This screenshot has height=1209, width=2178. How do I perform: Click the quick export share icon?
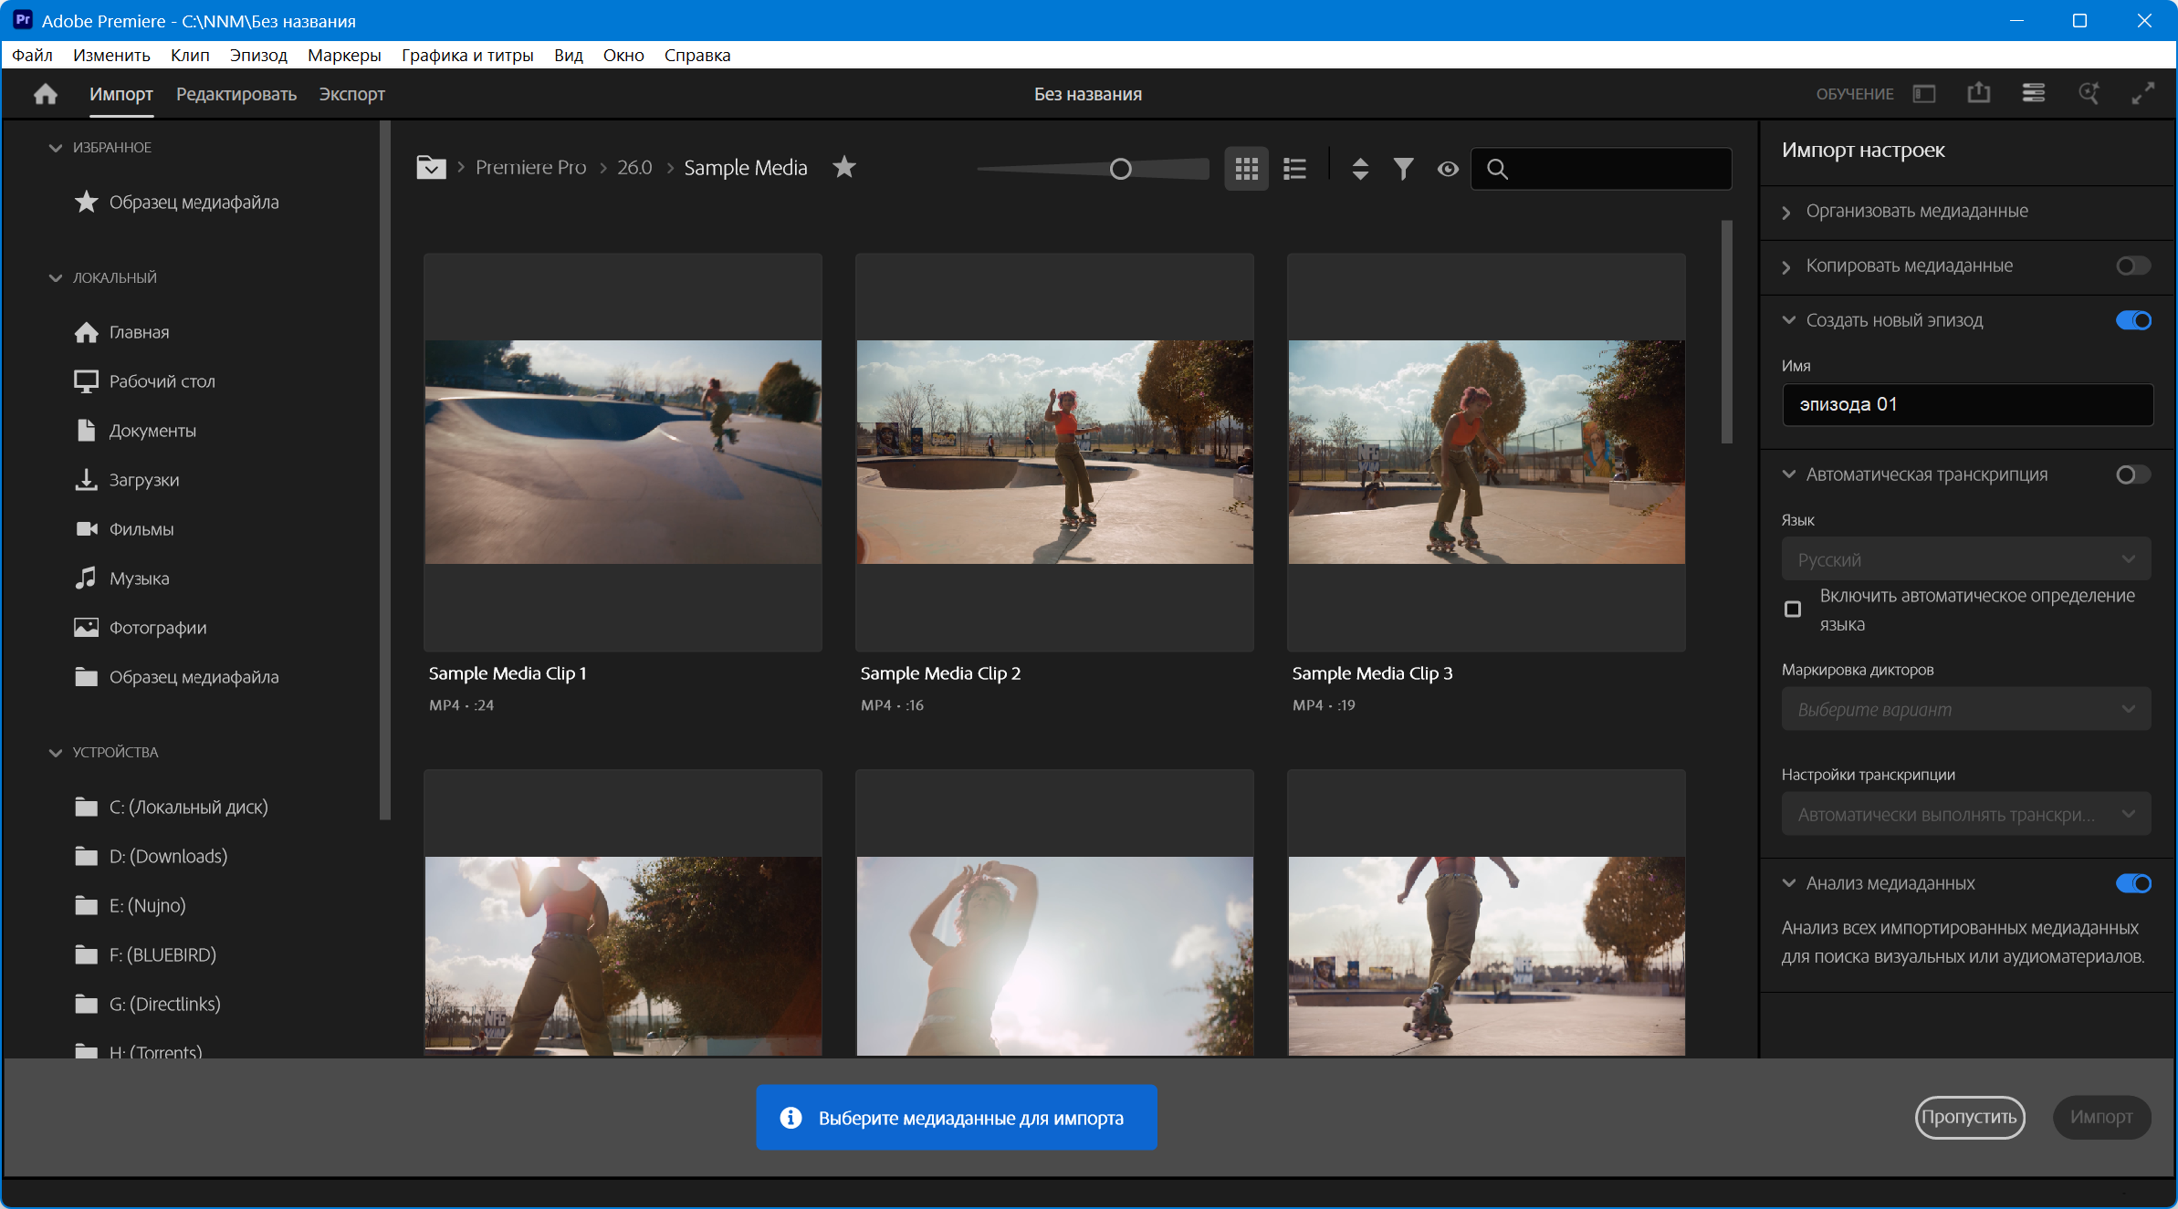pos(1978,93)
